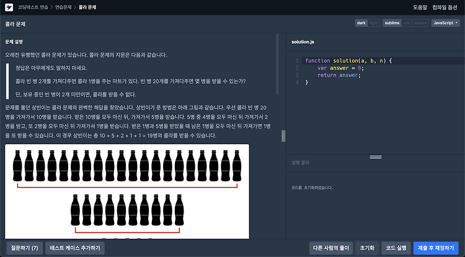
Task: Submit with 제출 후 채점하기
Action: [436, 248]
